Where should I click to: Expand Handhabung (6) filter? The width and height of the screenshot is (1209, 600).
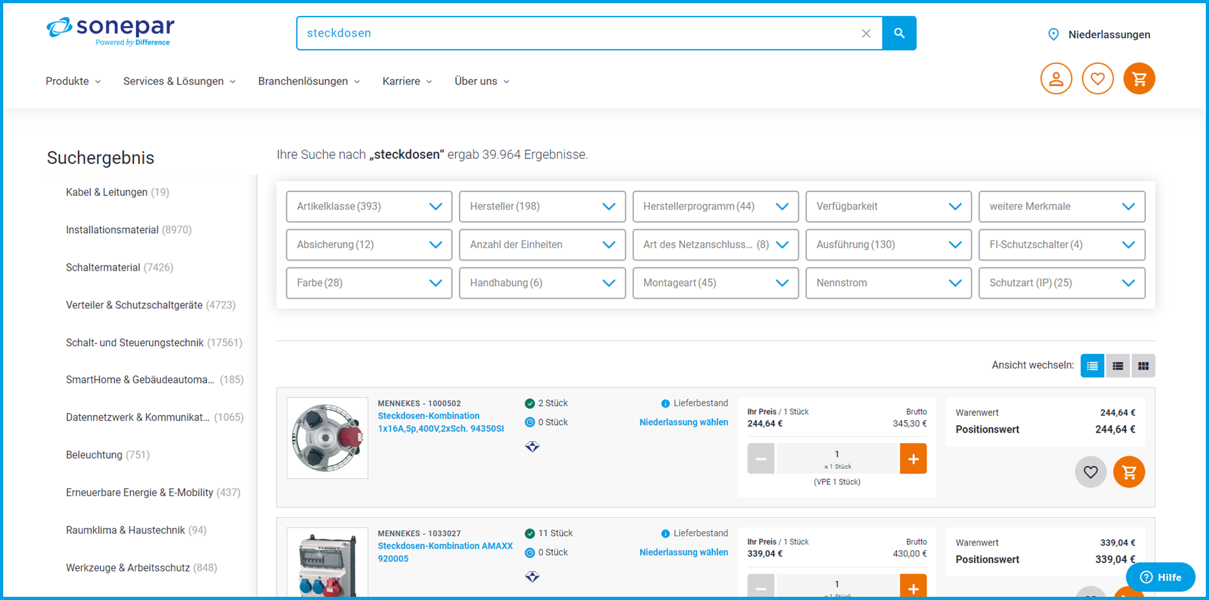pyautogui.click(x=542, y=283)
